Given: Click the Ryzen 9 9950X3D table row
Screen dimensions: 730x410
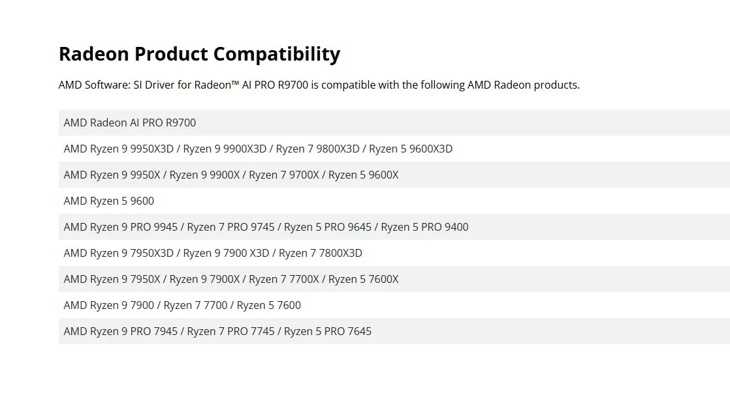Looking at the screenshot, I should (394, 149).
